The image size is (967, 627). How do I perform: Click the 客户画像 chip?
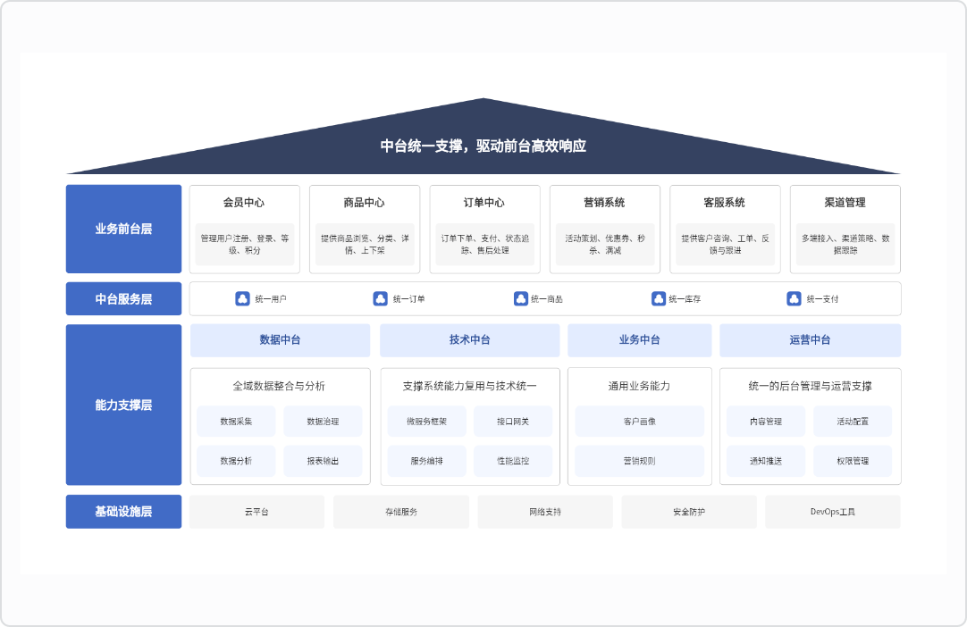click(x=640, y=422)
